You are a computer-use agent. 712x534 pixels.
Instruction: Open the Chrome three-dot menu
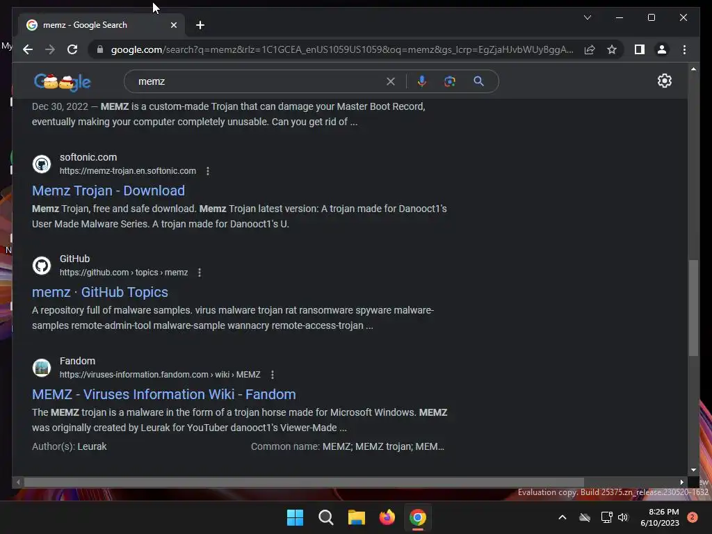(684, 49)
